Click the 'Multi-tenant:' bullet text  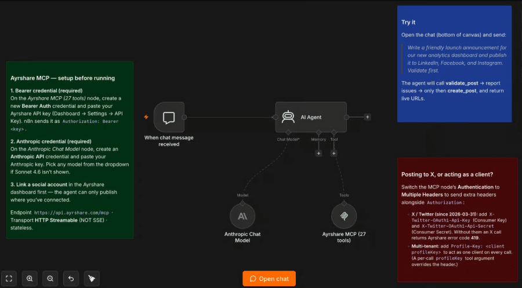pos(425,246)
